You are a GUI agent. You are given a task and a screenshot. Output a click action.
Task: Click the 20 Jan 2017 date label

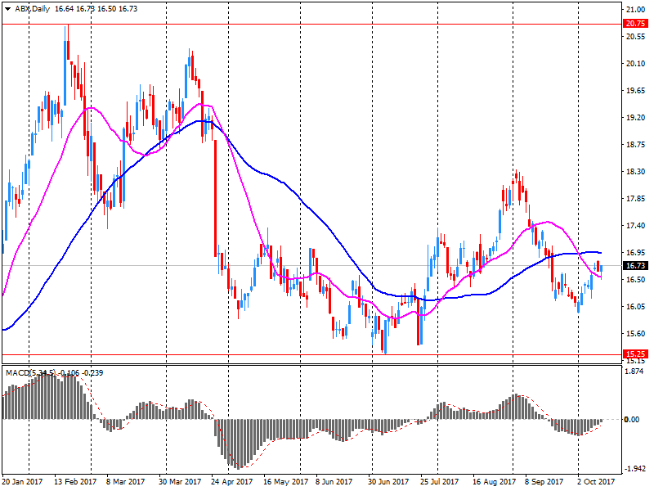(x=22, y=481)
